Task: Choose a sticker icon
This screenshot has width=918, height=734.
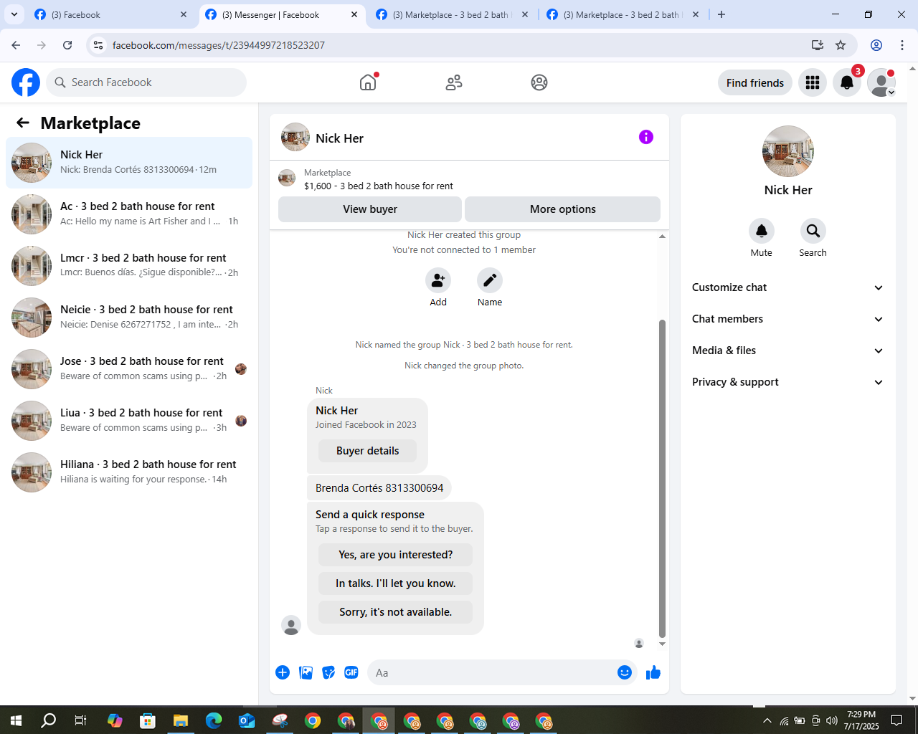Action: pos(328,672)
